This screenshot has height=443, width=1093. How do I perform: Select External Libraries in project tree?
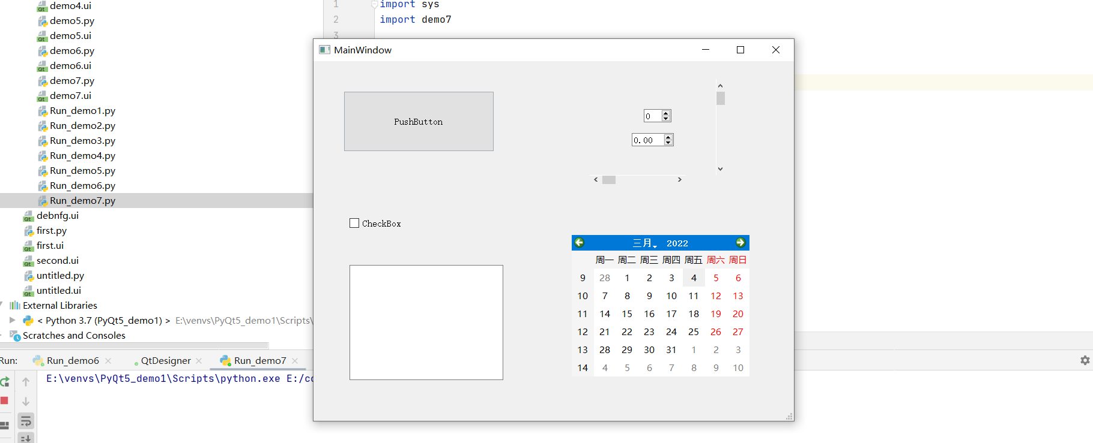coord(60,305)
